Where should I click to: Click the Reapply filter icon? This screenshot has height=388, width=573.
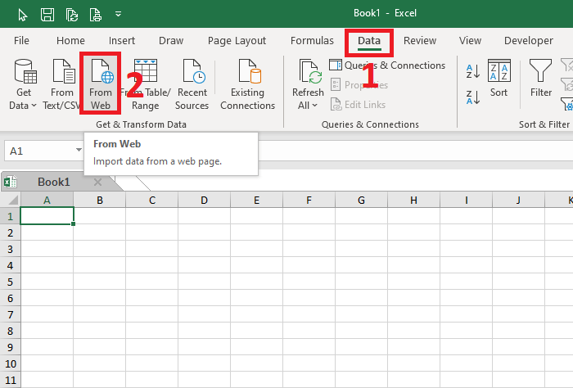567,85
